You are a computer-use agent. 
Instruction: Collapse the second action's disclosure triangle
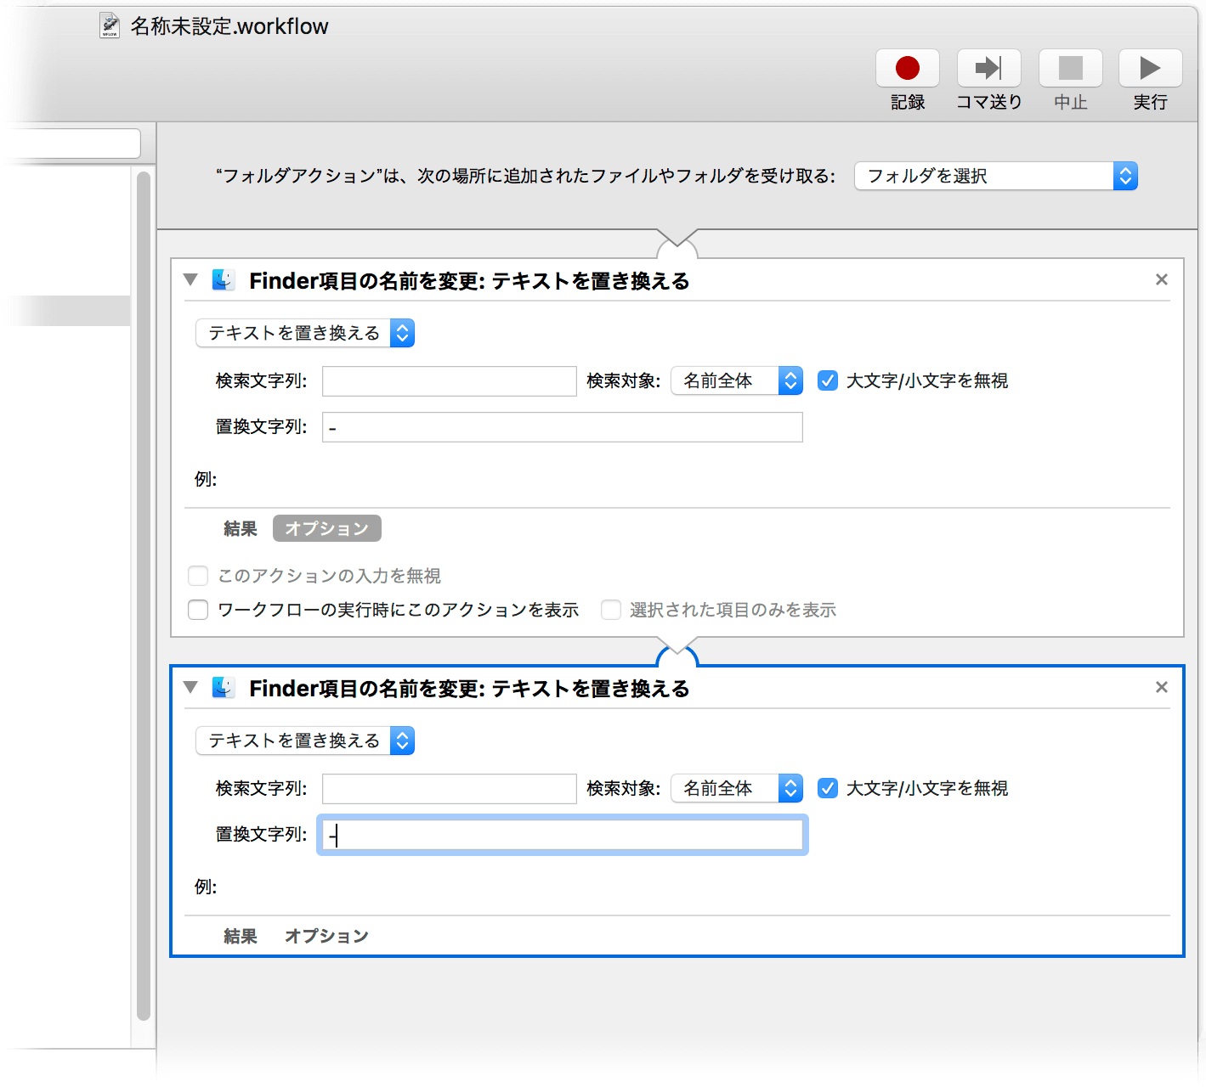[x=190, y=687]
